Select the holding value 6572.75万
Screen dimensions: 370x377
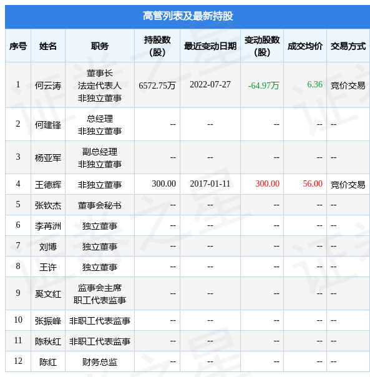157,86
